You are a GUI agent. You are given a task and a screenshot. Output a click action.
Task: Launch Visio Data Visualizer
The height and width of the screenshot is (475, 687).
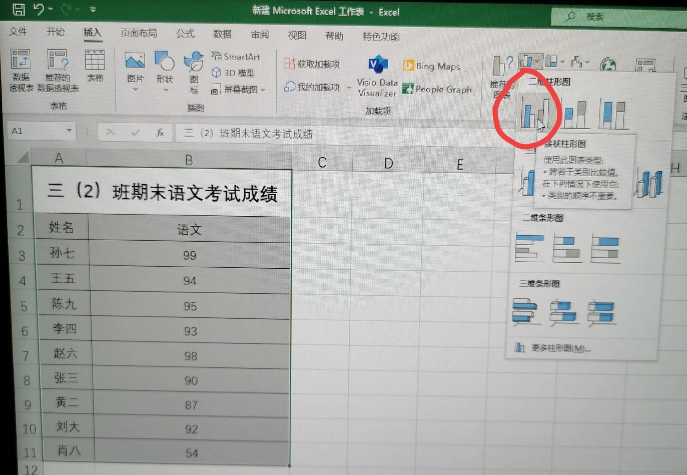(377, 76)
